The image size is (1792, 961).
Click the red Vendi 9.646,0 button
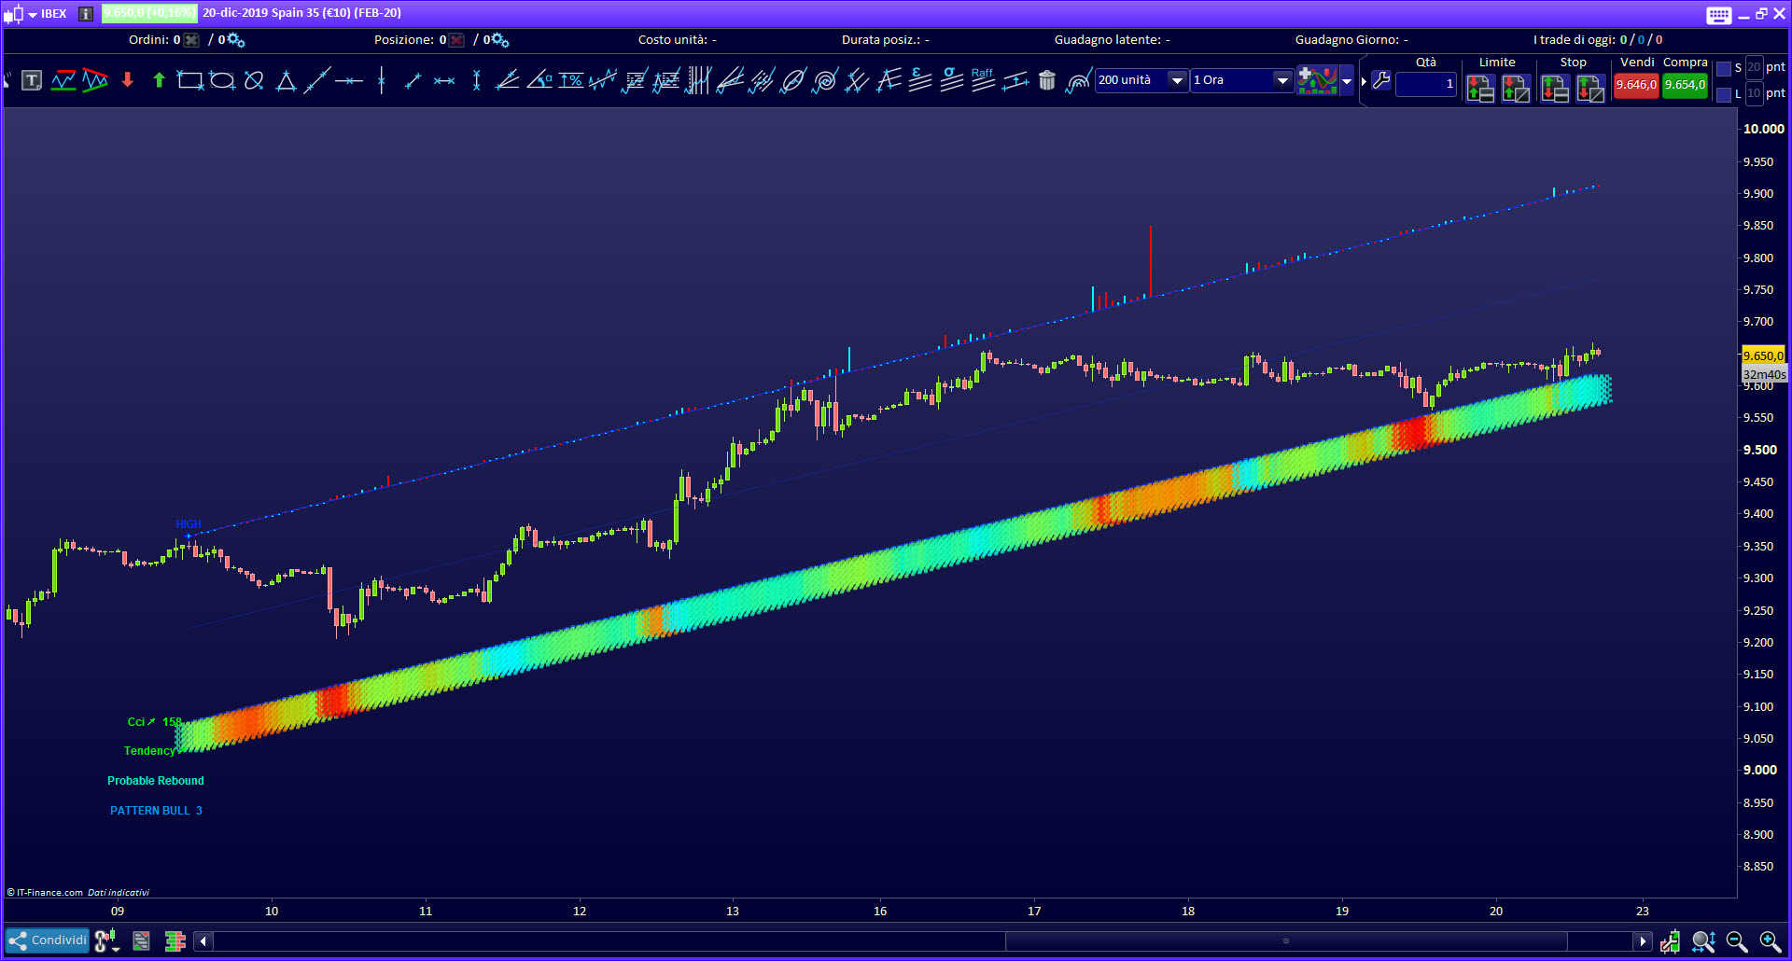click(x=1636, y=85)
